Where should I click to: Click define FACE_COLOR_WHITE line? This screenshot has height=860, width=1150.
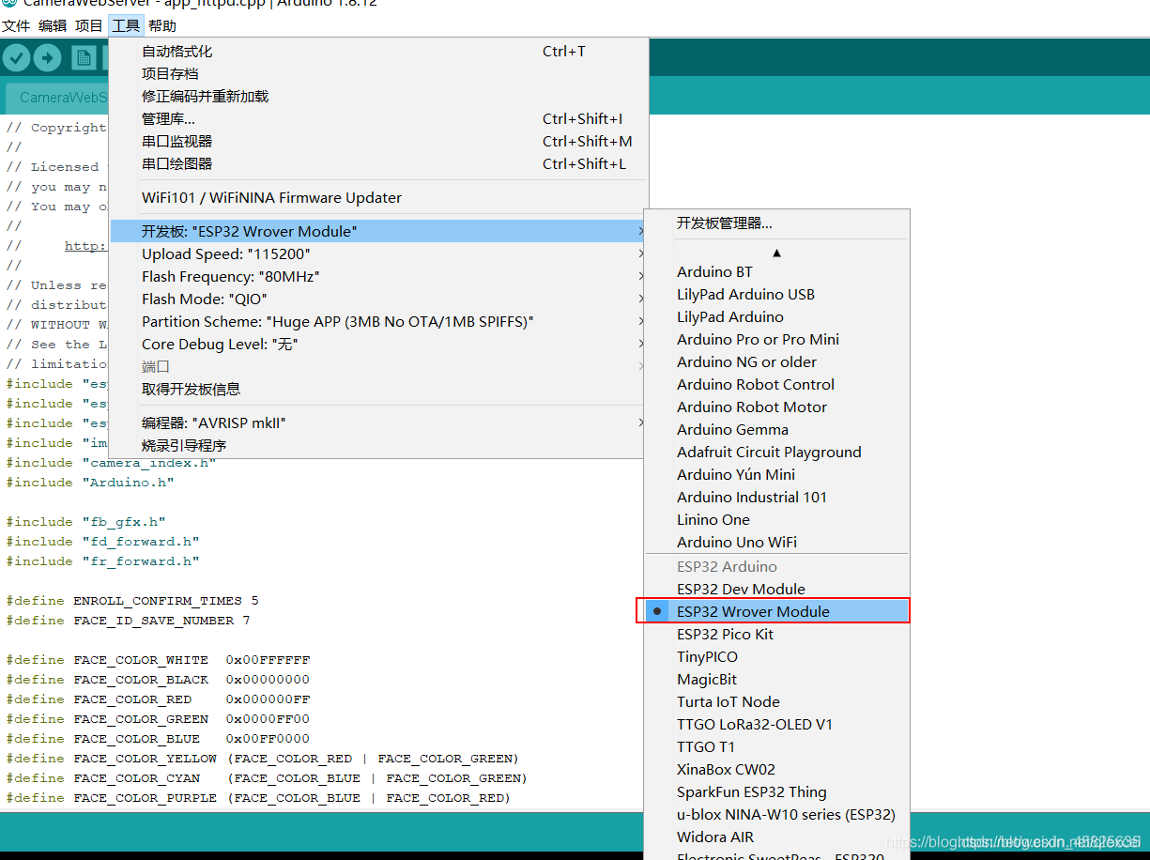pos(158,660)
